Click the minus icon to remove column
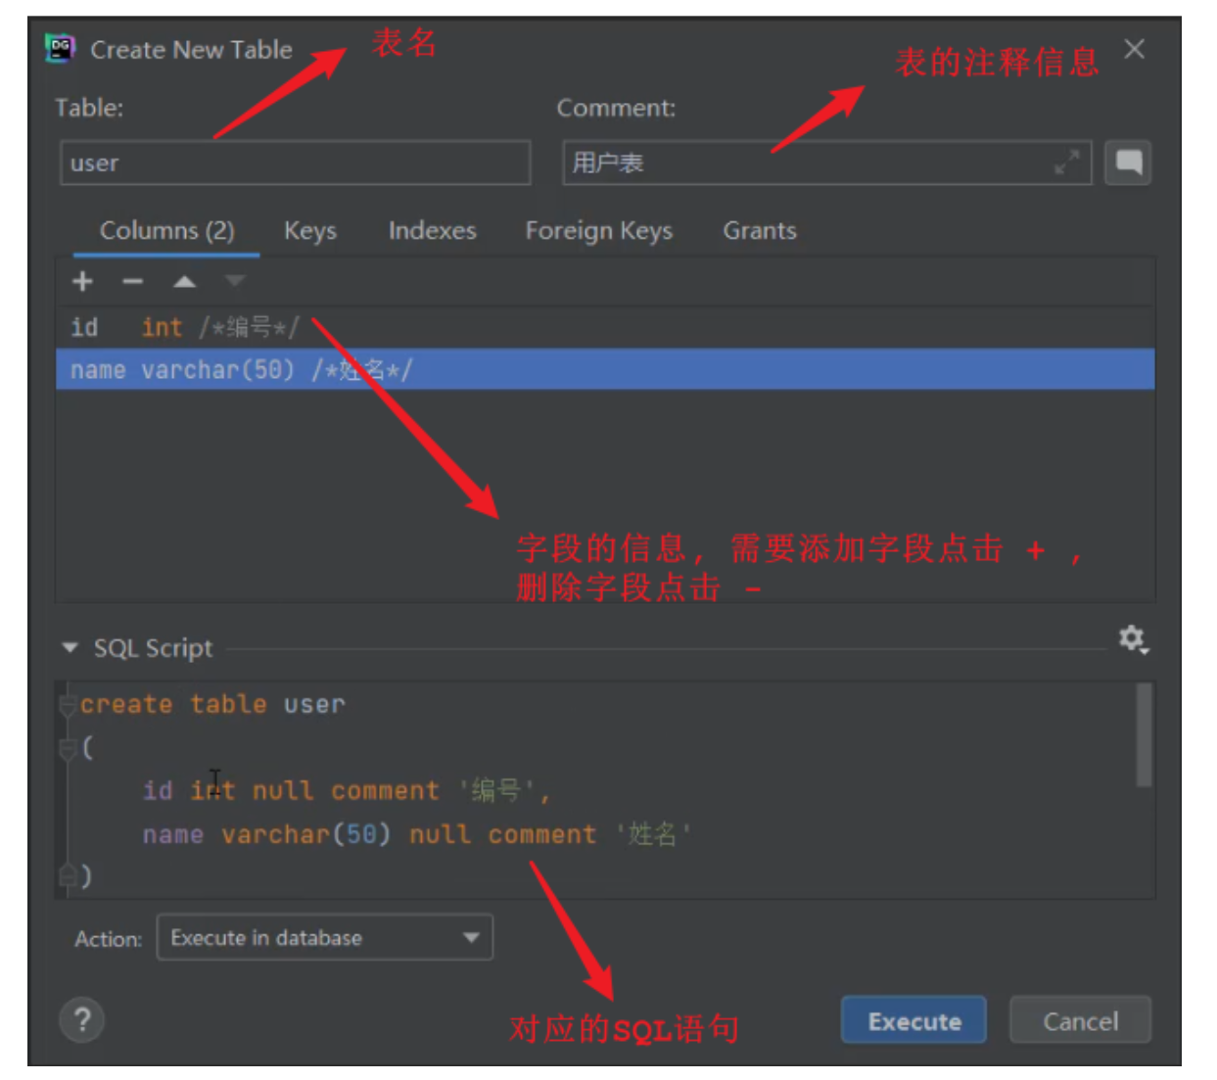Viewport: 1217px width, 1080px height. point(133,282)
